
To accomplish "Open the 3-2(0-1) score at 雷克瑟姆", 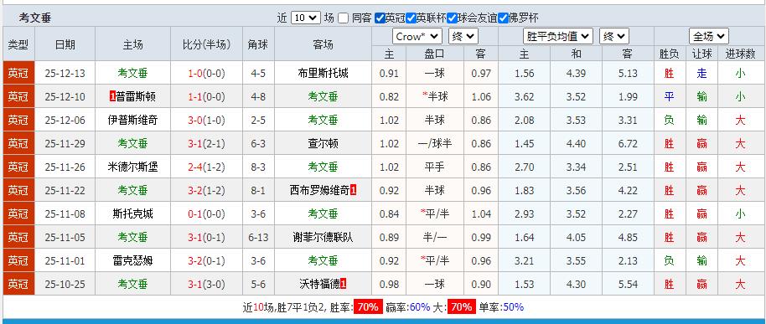I will (x=206, y=260).
